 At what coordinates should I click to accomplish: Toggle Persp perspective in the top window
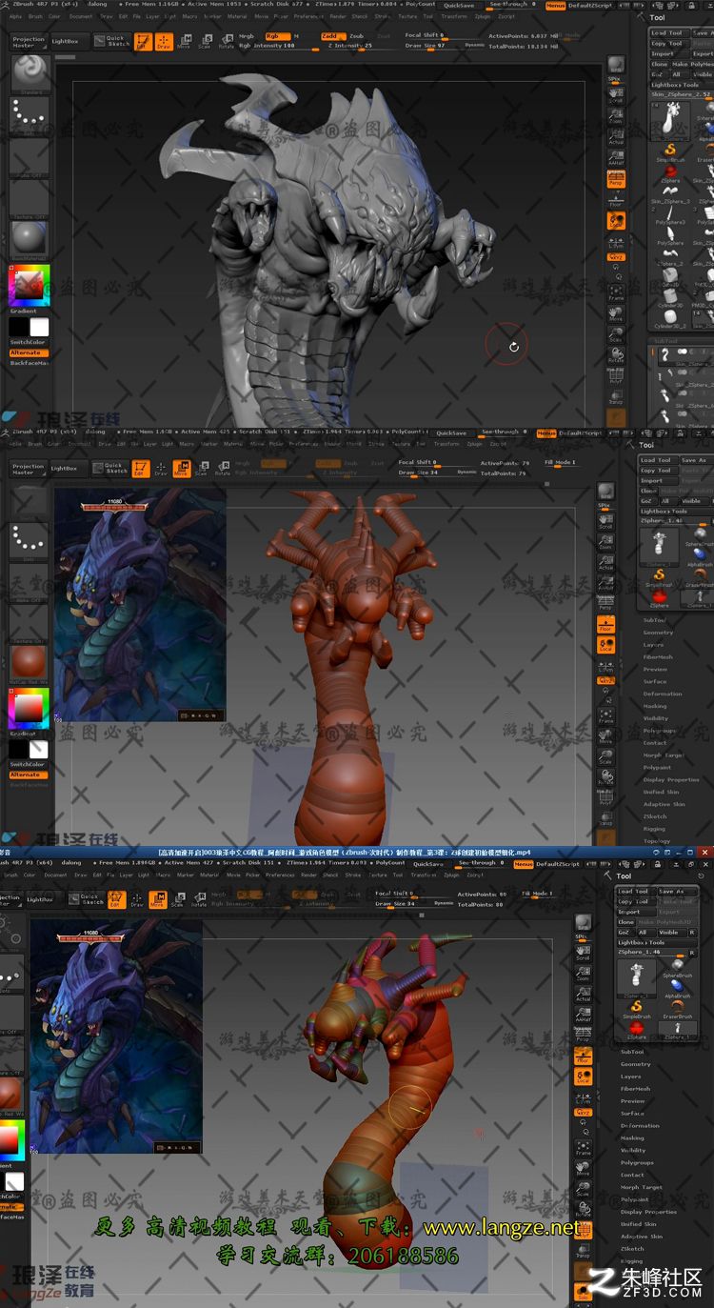[616, 179]
